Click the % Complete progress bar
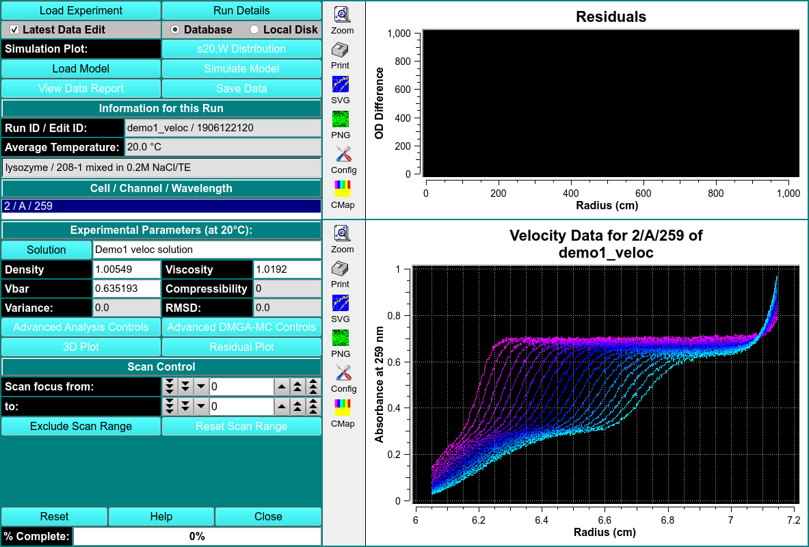The height and width of the screenshot is (547, 809). click(197, 536)
